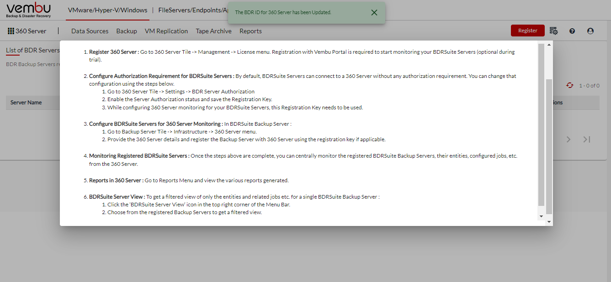Click the red Register button
The height and width of the screenshot is (282, 611).
(528, 31)
